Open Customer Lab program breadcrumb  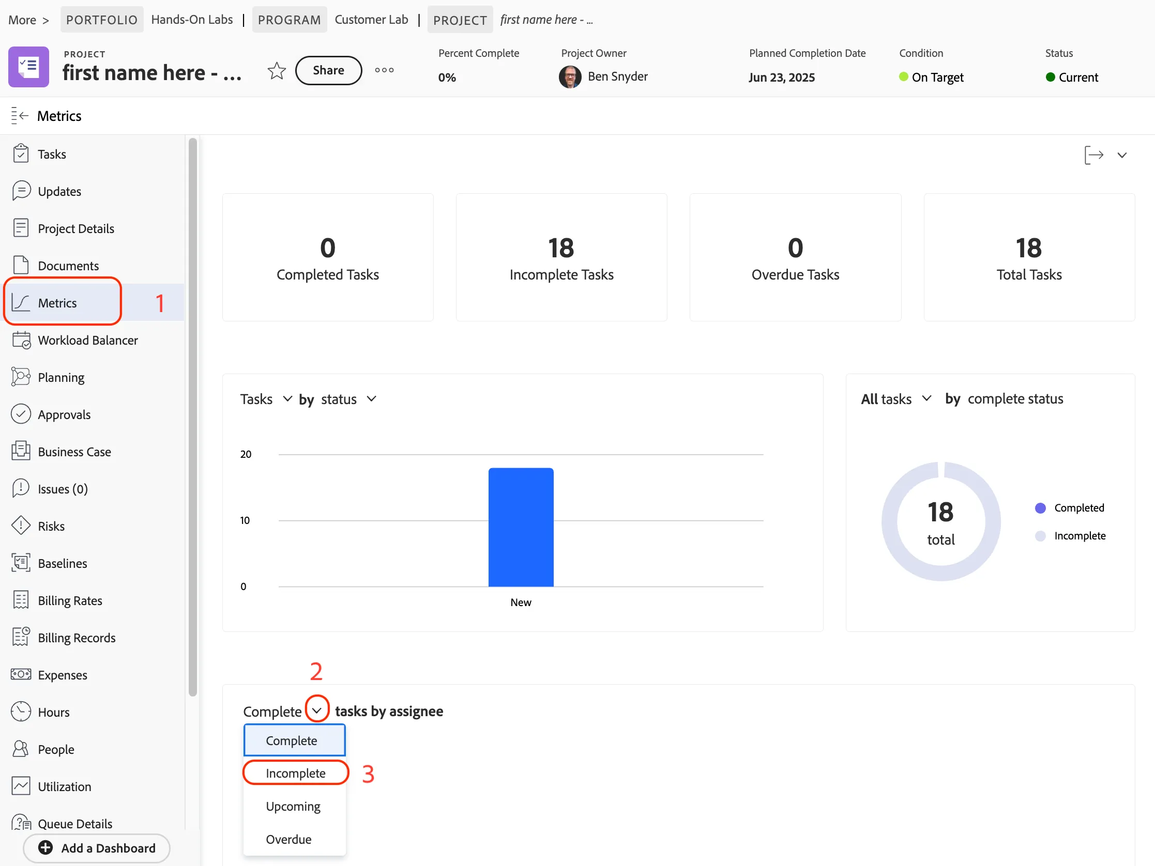click(371, 19)
